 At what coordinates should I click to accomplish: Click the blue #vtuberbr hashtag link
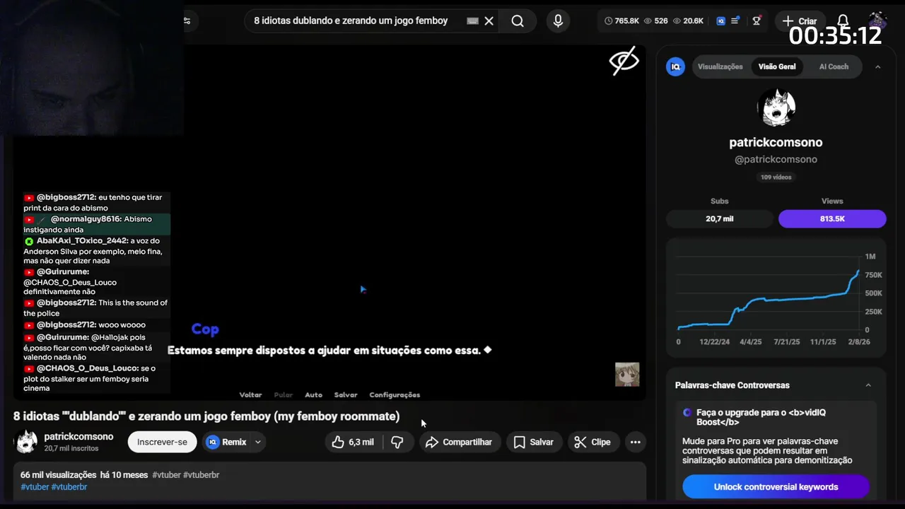pos(69,487)
